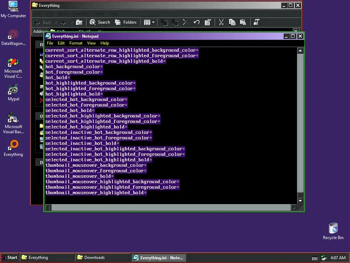Click the Copy toolbar icon
The height and width of the screenshot is (263, 350).
[x=232, y=22]
